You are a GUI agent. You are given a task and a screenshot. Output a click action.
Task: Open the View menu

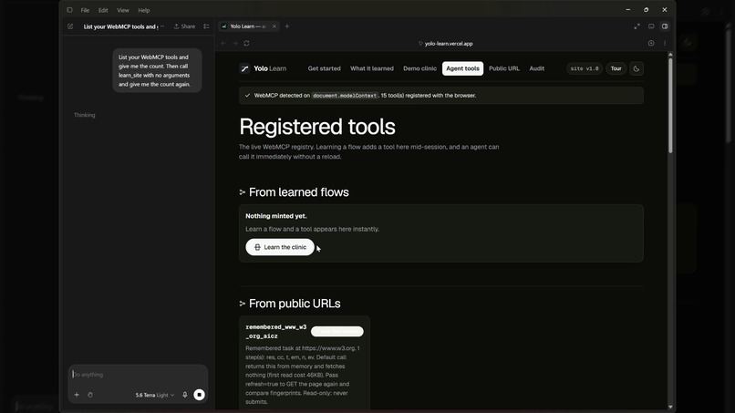click(123, 10)
